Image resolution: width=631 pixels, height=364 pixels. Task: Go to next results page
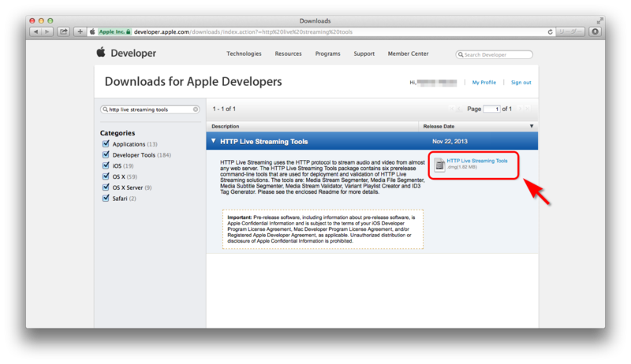(520, 109)
